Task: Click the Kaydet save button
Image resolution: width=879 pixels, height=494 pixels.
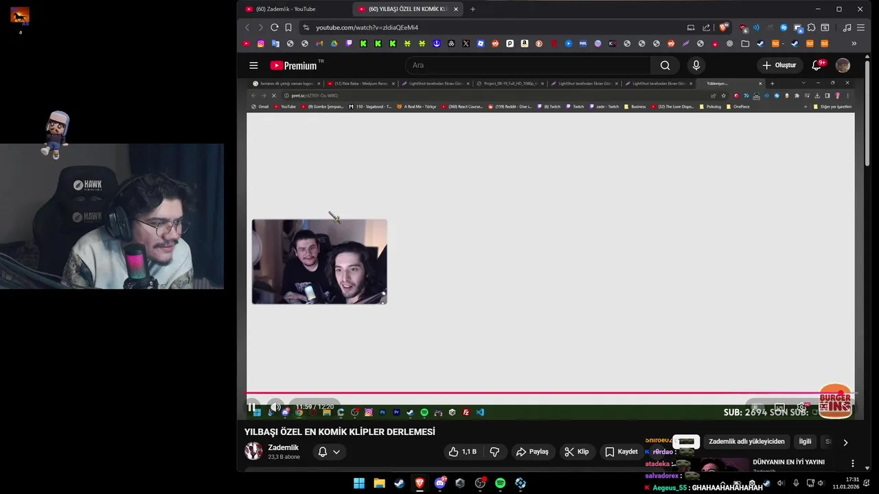Action: click(x=621, y=451)
